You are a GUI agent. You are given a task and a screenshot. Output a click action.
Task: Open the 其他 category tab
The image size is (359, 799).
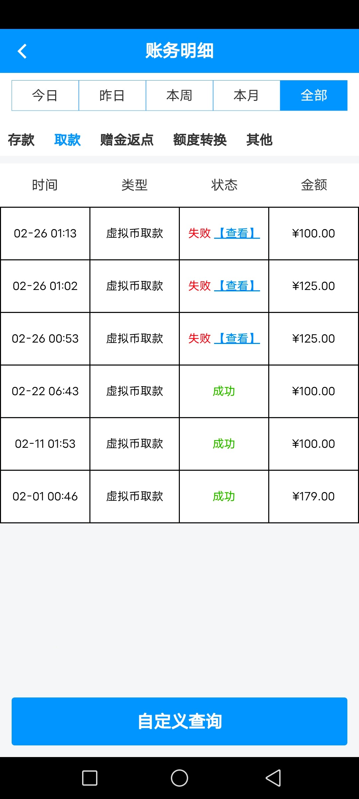click(x=259, y=140)
